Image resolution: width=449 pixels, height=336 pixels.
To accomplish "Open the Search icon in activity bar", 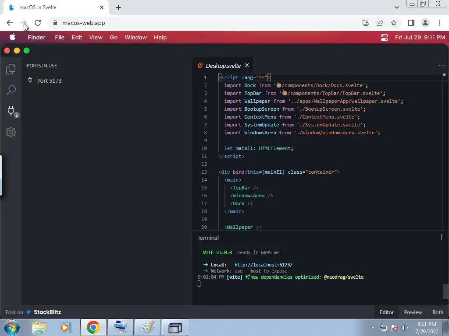I will pos(11,90).
